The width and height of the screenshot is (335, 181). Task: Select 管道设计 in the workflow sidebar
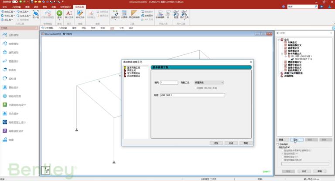19,61
